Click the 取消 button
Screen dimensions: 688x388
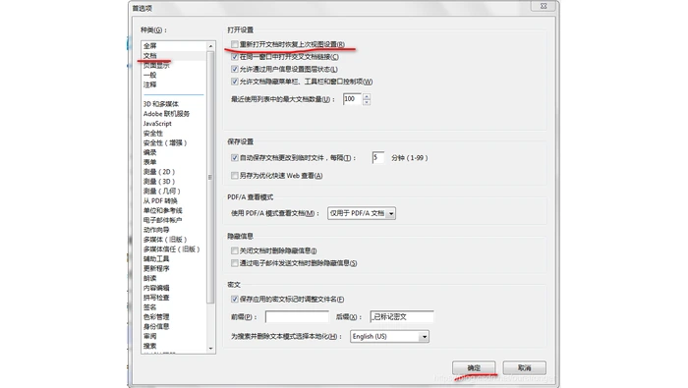point(524,367)
